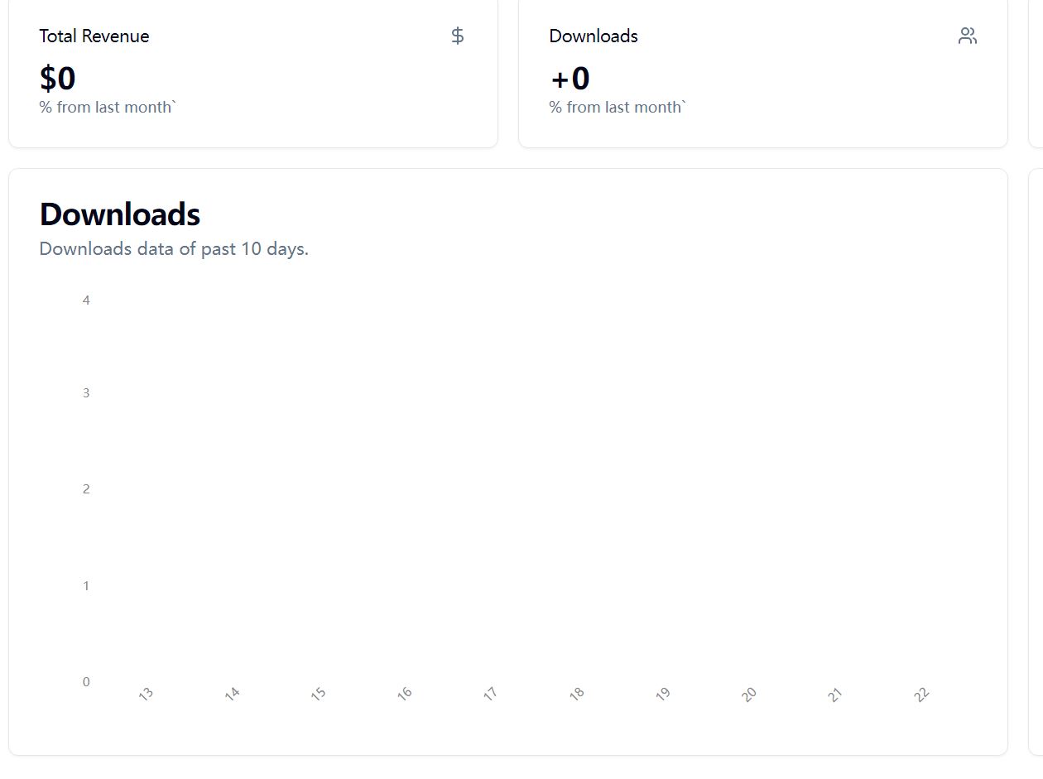
Task: Select the Downloads stat card title
Action: point(594,36)
